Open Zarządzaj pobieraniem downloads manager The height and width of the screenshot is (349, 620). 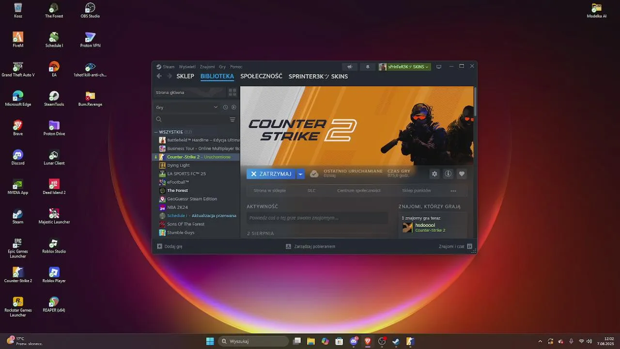310,246
